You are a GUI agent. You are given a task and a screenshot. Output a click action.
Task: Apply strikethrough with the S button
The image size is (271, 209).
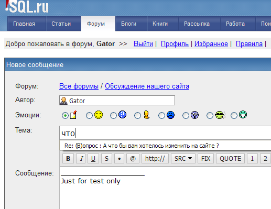pyautogui.click(x=106, y=159)
